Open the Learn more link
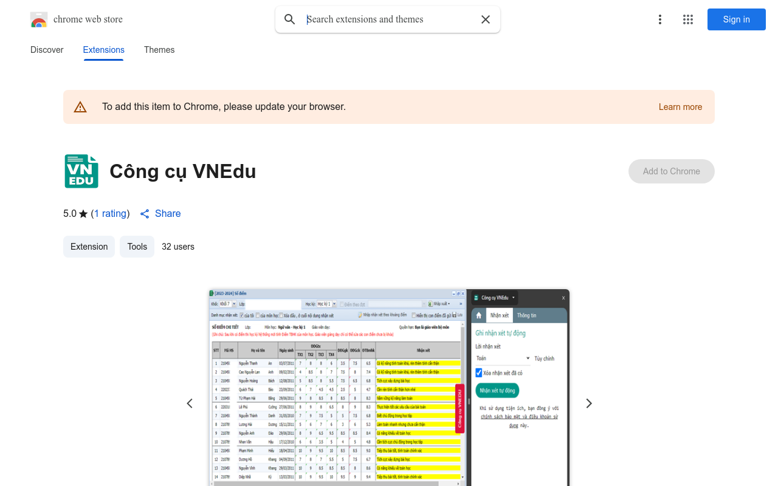778x486 pixels. pyautogui.click(x=680, y=107)
